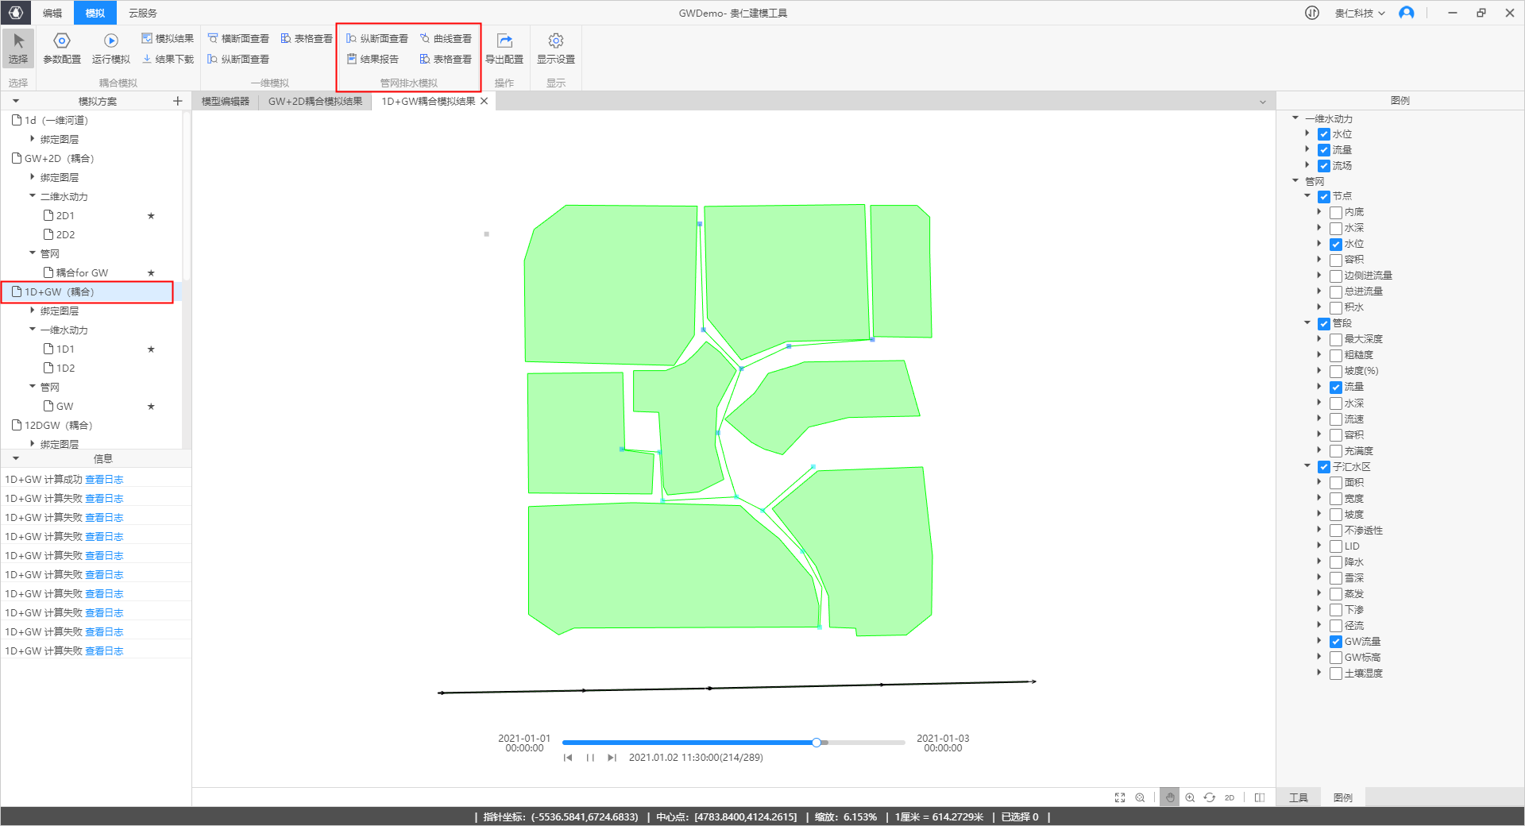The height and width of the screenshot is (826, 1525).
Task: Open 查看日志 link for 1D+GW 计算成功
Action: (104, 479)
